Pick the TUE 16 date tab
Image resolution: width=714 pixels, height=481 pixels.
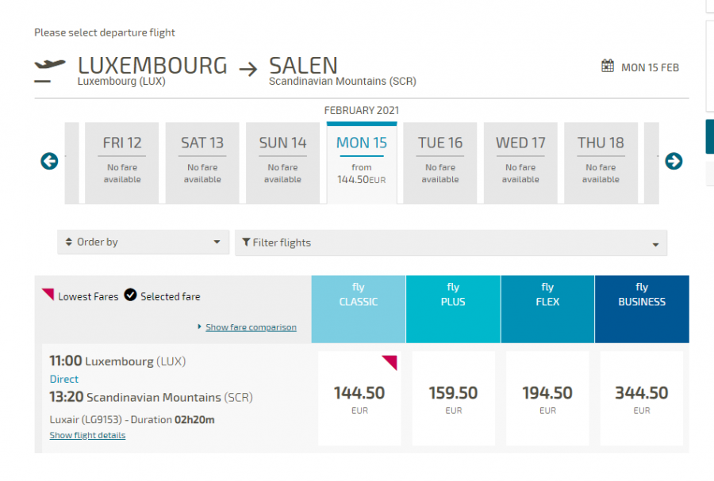[x=440, y=162]
